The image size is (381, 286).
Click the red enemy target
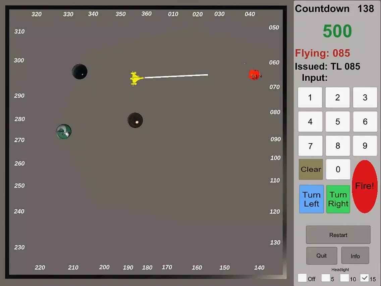(x=255, y=75)
